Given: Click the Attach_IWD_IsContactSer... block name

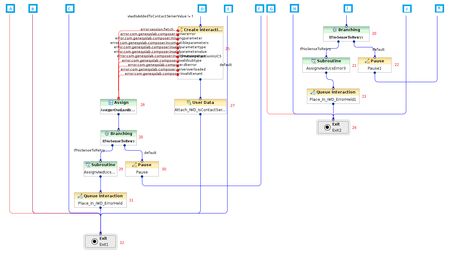Looking at the screenshot, I should pos(200,110).
